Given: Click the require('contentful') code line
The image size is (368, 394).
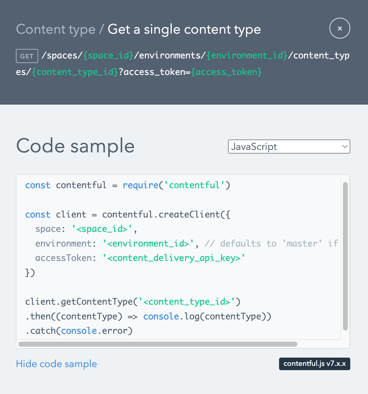Looking at the screenshot, I should point(127,185).
